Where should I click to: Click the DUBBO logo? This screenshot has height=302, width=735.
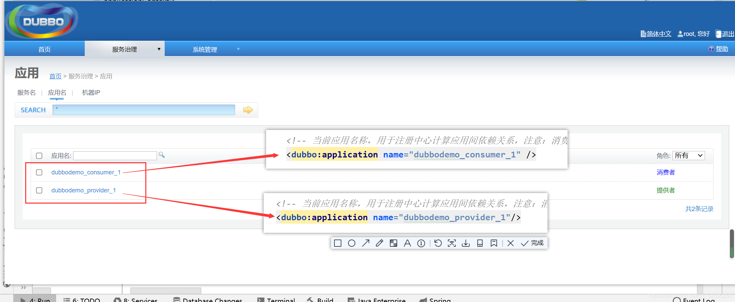(x=43, y=21)
